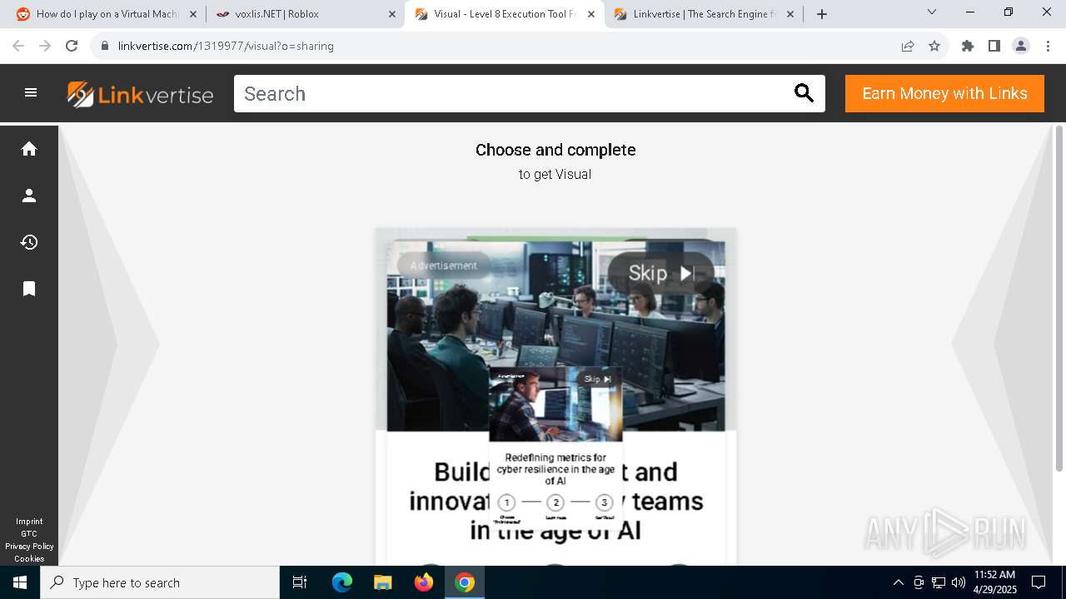Viewport: 1066px width, 599px height.
Task: Share this page icon
Action: click(x=908, y=46)
